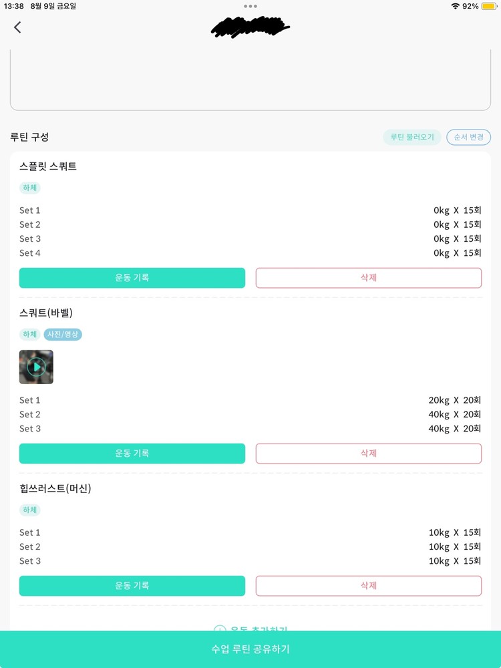
Task: Open 루틴 불러오기 to load a routine
Action: (412, 137)
